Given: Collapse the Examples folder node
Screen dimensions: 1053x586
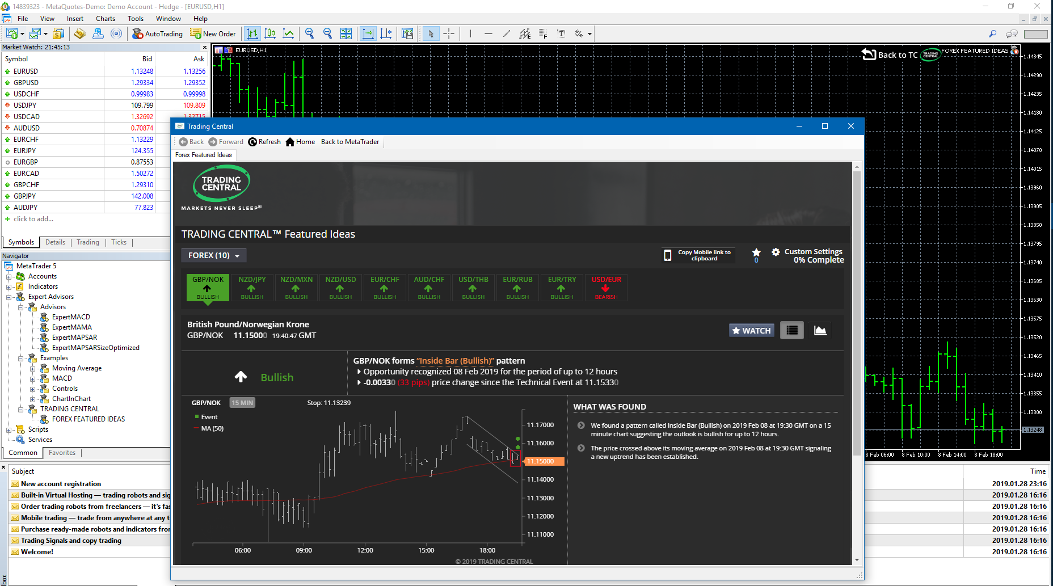Looking at the screenshot, I should (20, 359).
